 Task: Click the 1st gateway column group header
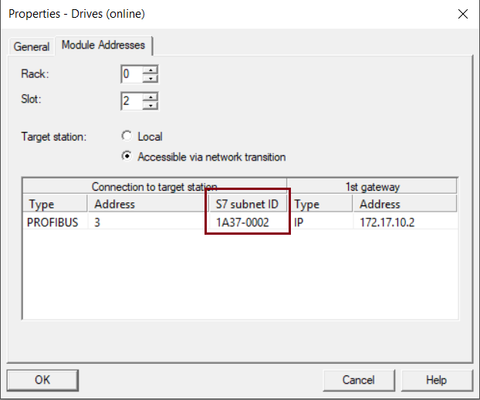click(372, 186)
